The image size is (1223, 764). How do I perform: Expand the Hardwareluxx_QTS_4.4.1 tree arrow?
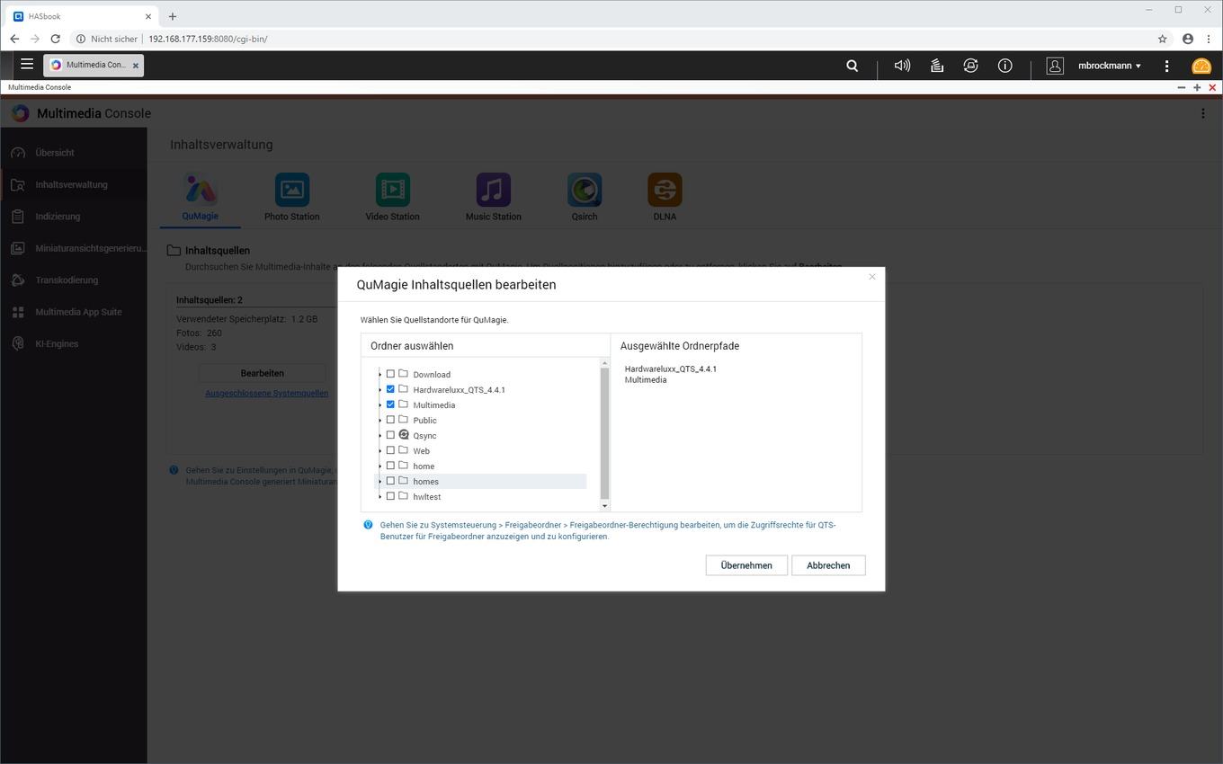tap(379, 390)
